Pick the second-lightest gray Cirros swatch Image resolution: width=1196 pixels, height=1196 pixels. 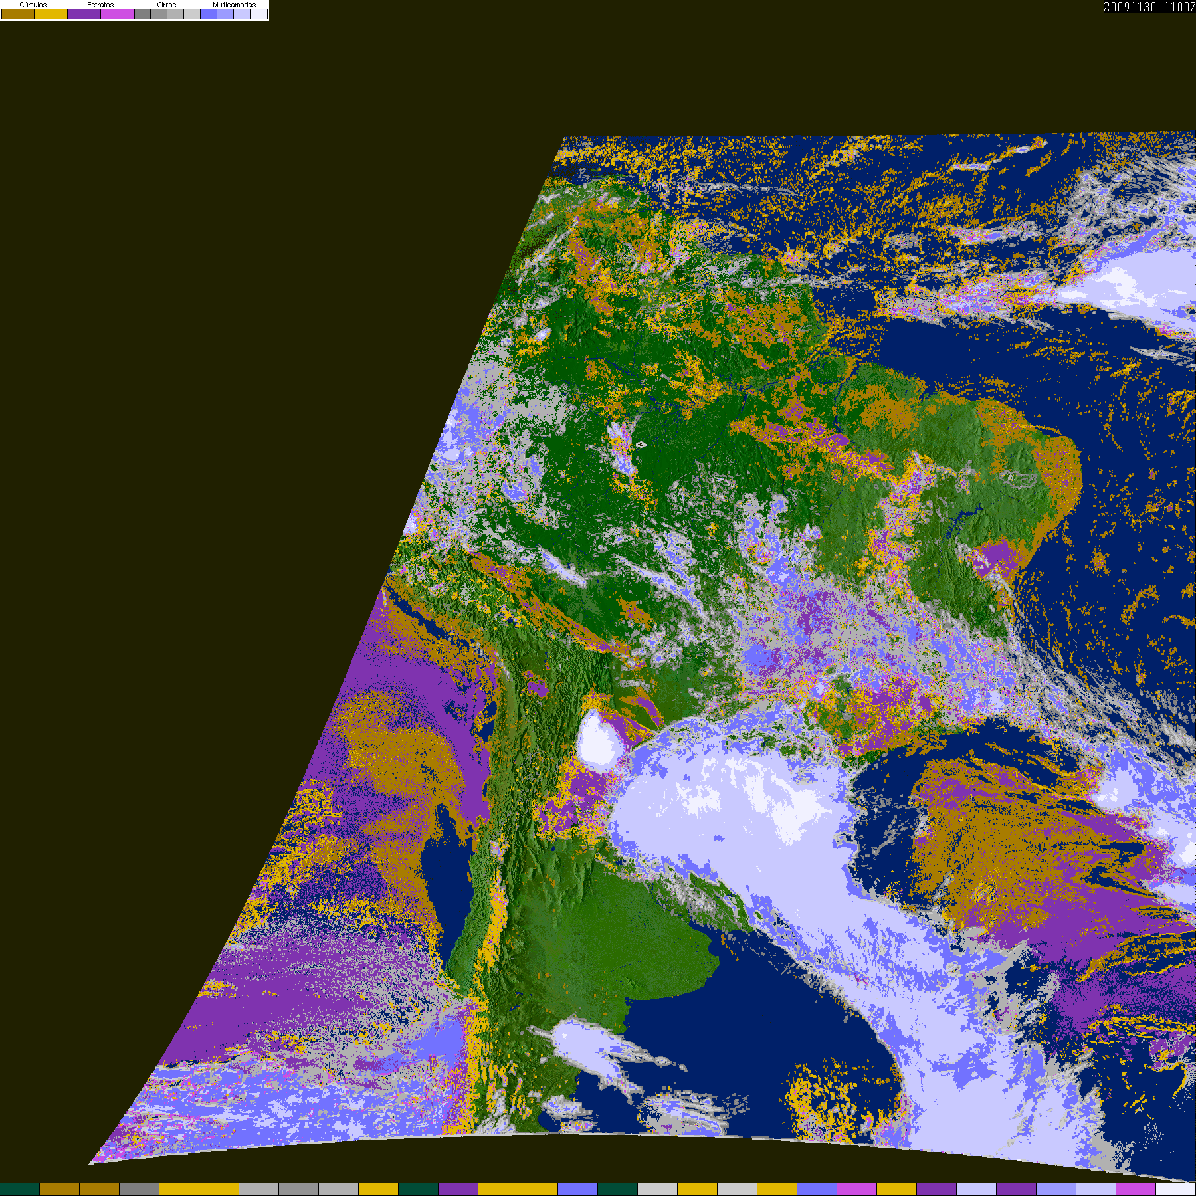pos(175,13)
